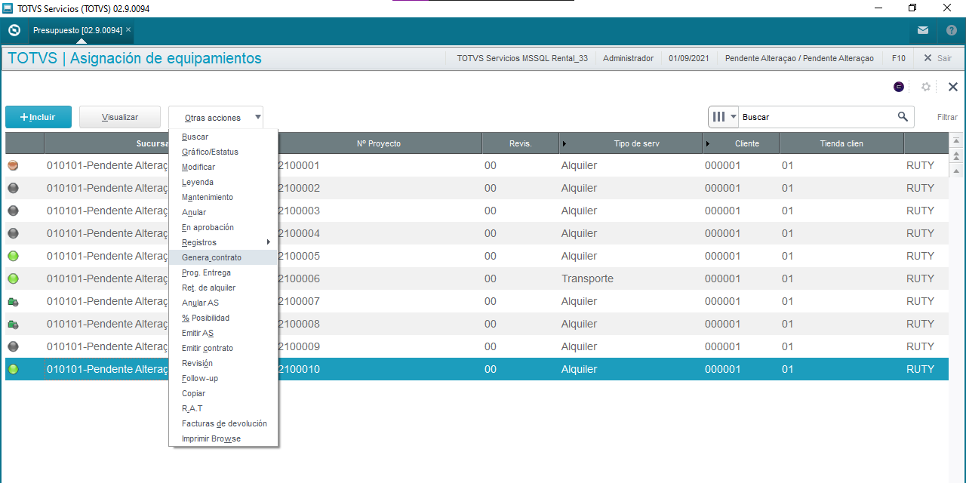Click the Filtrar link
The height and width of the screenshot is (483, 966).
tap(947, 117)
